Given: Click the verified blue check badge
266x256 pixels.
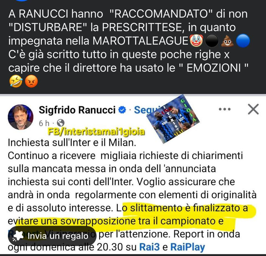Looking at the screenshot, I should (122, 110).
